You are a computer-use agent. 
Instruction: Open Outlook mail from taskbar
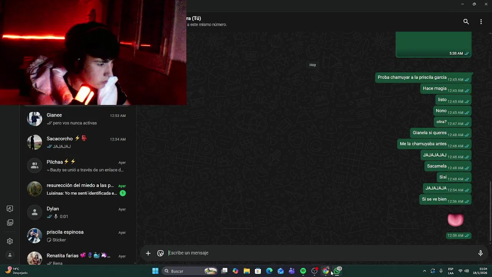[x=281, y=271]
